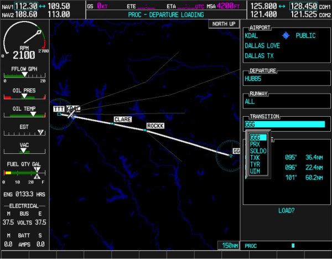Click the blue public airport symbol
The width and height of the screenshot is (332, 259).
[286, 35]
